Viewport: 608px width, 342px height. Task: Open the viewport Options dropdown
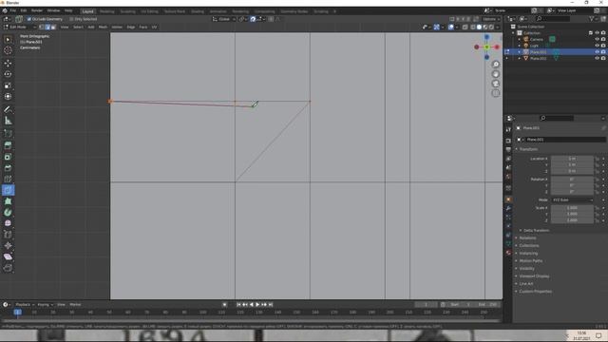pyautogui.click(x=491, y=19)
